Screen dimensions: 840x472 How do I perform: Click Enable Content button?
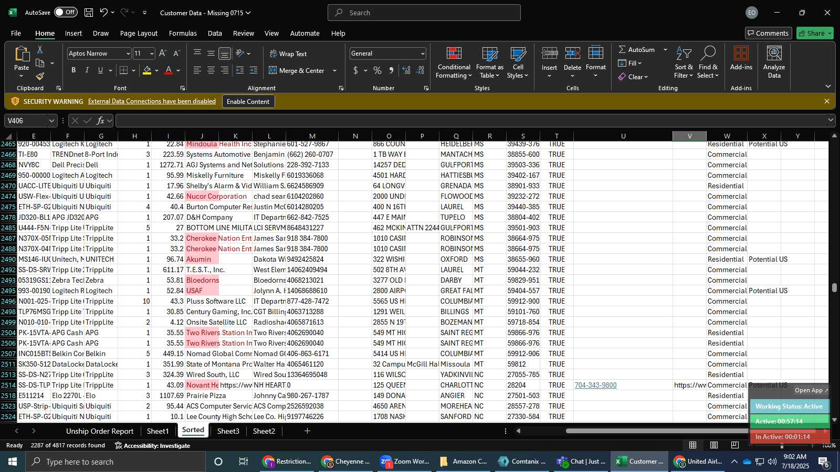point(248,101)
